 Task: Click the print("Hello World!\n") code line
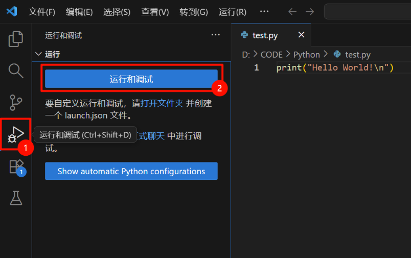(x=335, y=67)
